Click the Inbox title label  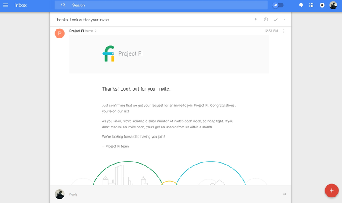[20, 5]
